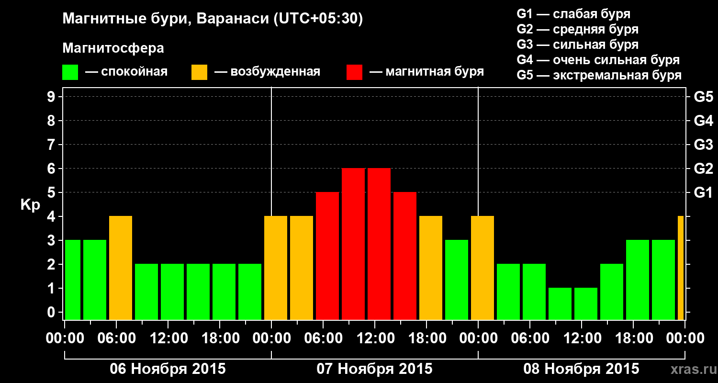Click the orange bar at 18:00 on 07 Ноября
Screen dimensions: 718x383
[x=431, y=268]
